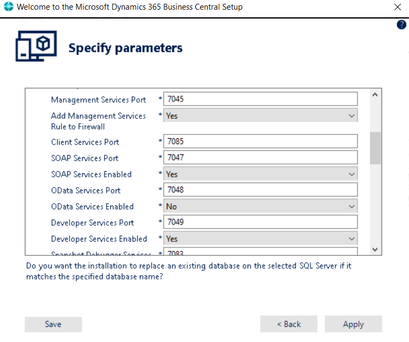Click the Client Services Port field

[260, 141]
